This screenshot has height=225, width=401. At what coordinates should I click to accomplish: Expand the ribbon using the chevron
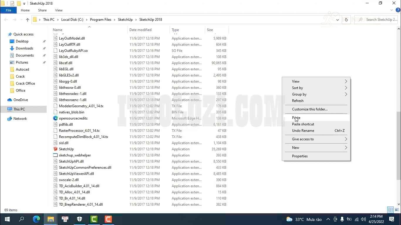click(x=392, y=10)
